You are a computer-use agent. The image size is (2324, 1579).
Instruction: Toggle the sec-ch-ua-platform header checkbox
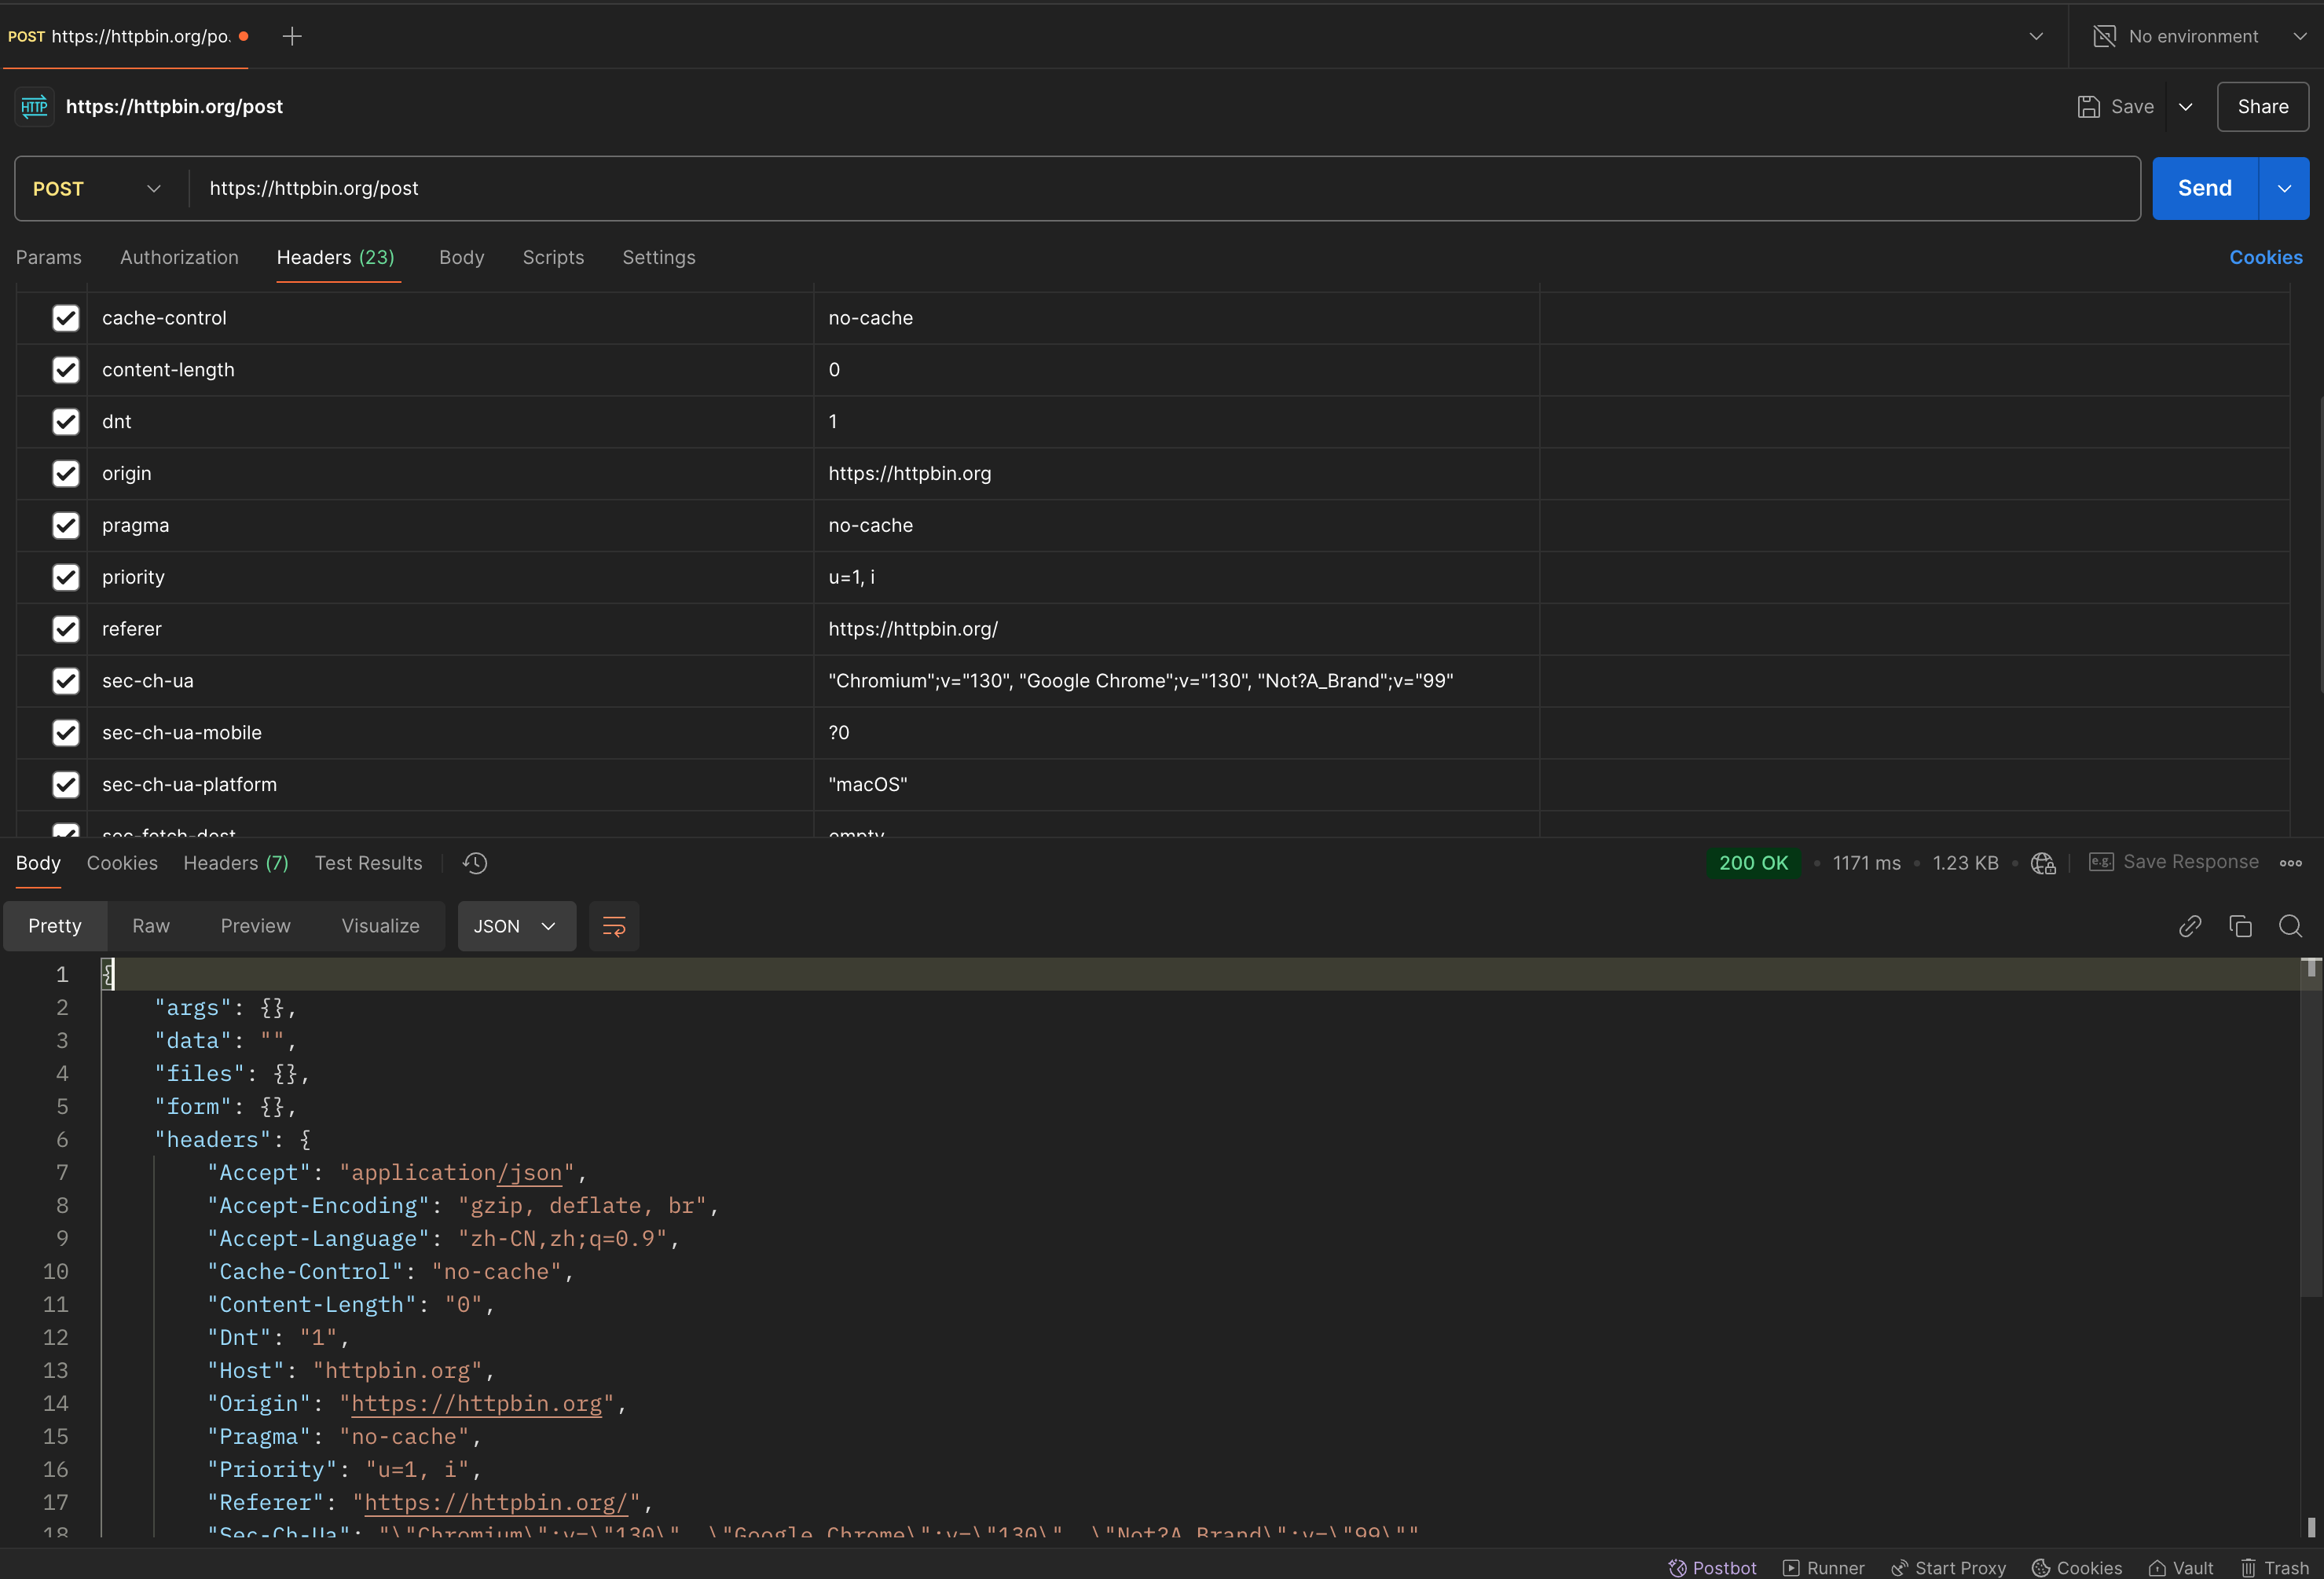click(x=66, y=785)
